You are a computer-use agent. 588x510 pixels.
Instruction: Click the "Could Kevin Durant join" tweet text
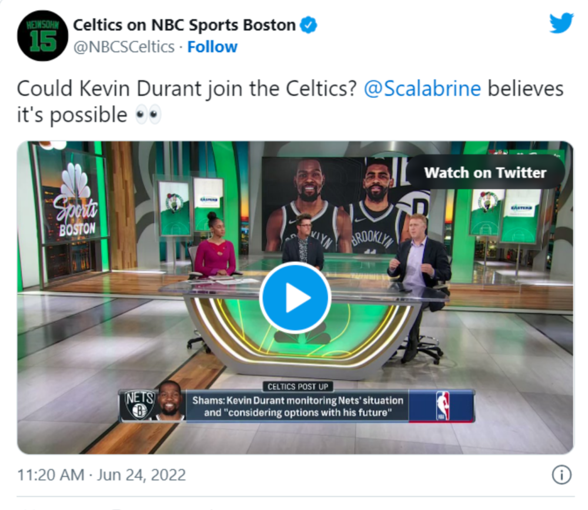tap(187, 89)
